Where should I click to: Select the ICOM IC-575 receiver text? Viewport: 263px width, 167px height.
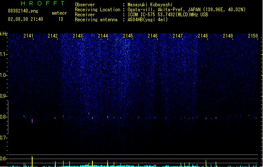click(168, 15)
